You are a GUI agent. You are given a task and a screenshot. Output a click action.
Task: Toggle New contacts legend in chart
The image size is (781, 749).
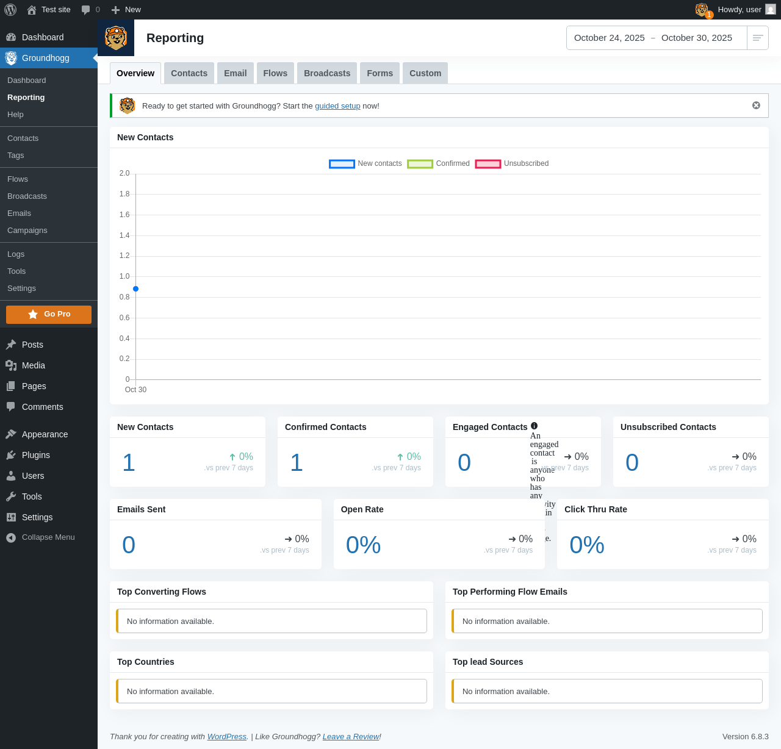[342, 163]
